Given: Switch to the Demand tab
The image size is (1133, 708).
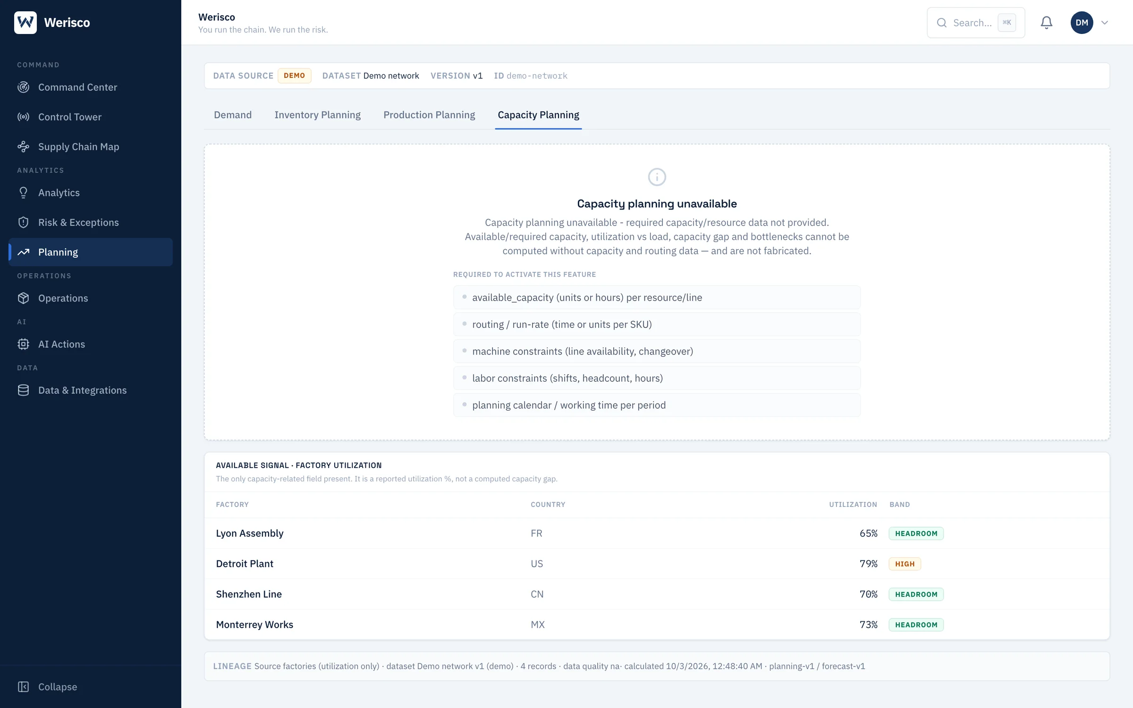Looking at the screenshot, I should click(x=233, y=115).
